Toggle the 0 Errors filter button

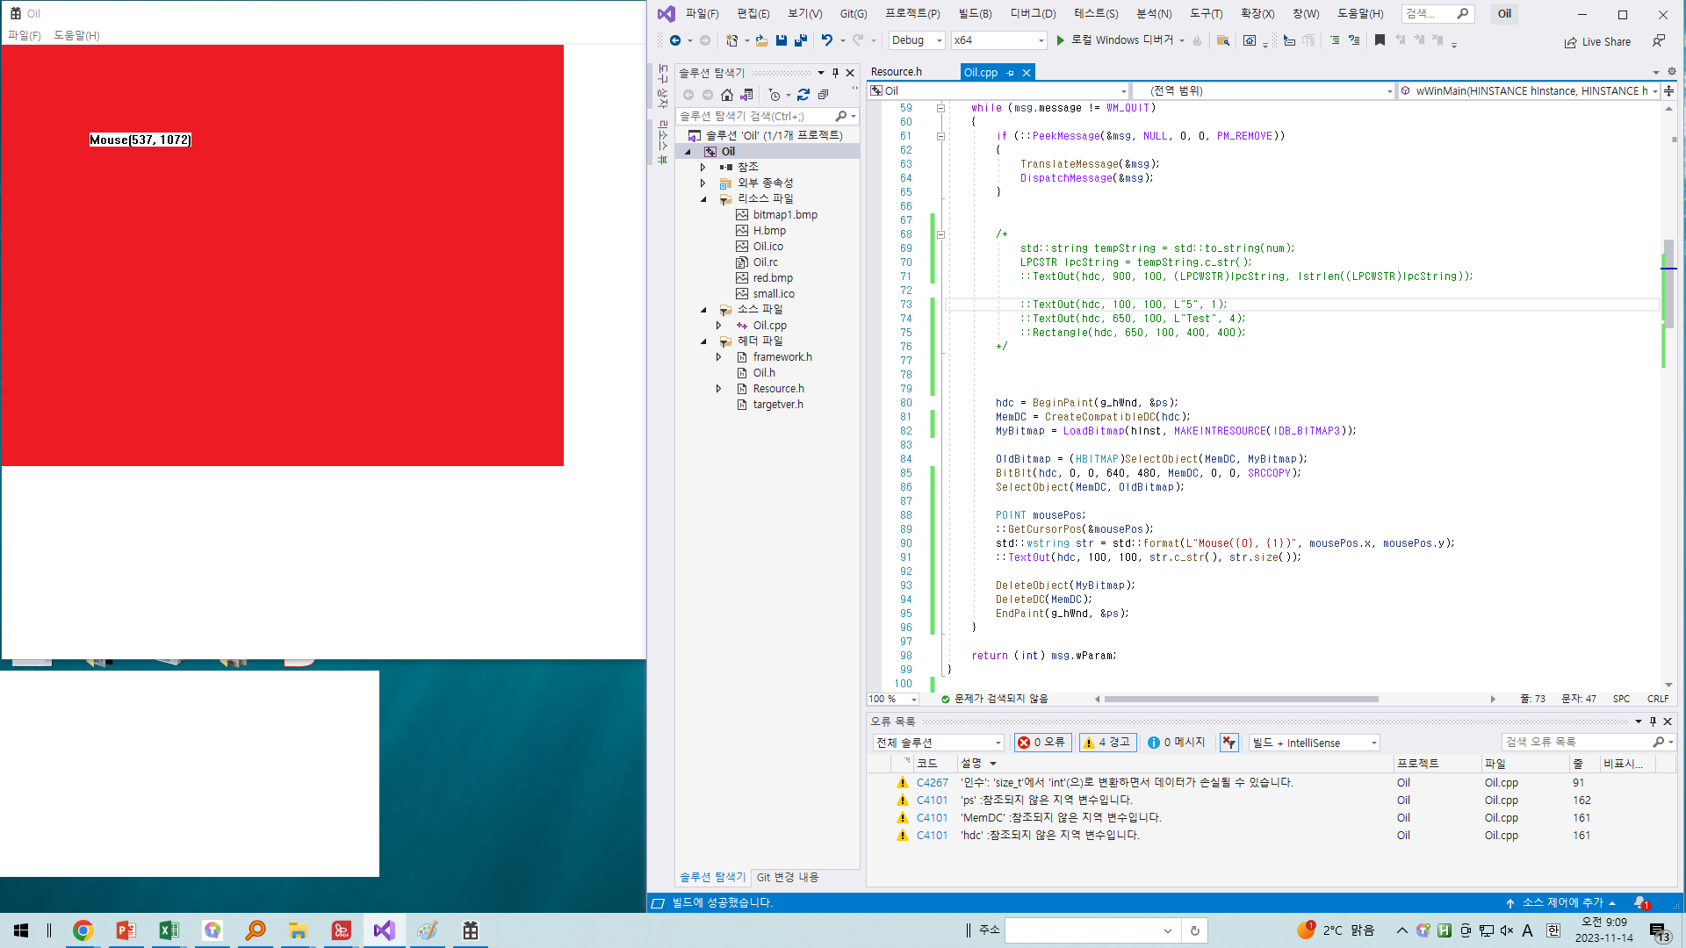click(x=1042, y=743)
